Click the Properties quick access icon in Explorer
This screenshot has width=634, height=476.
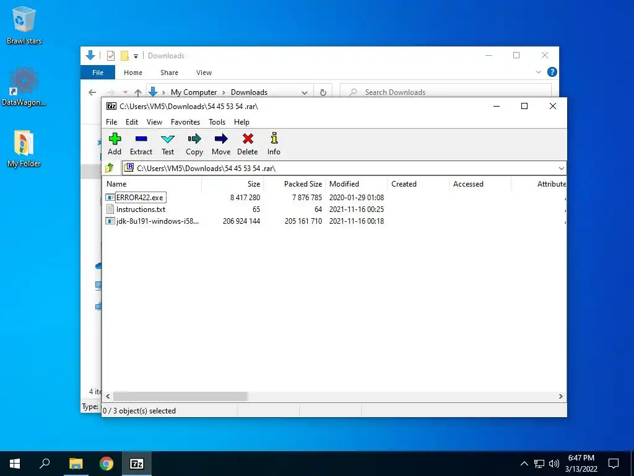click(111, 55)
